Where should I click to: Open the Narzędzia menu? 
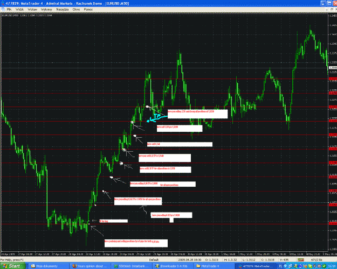63,10
